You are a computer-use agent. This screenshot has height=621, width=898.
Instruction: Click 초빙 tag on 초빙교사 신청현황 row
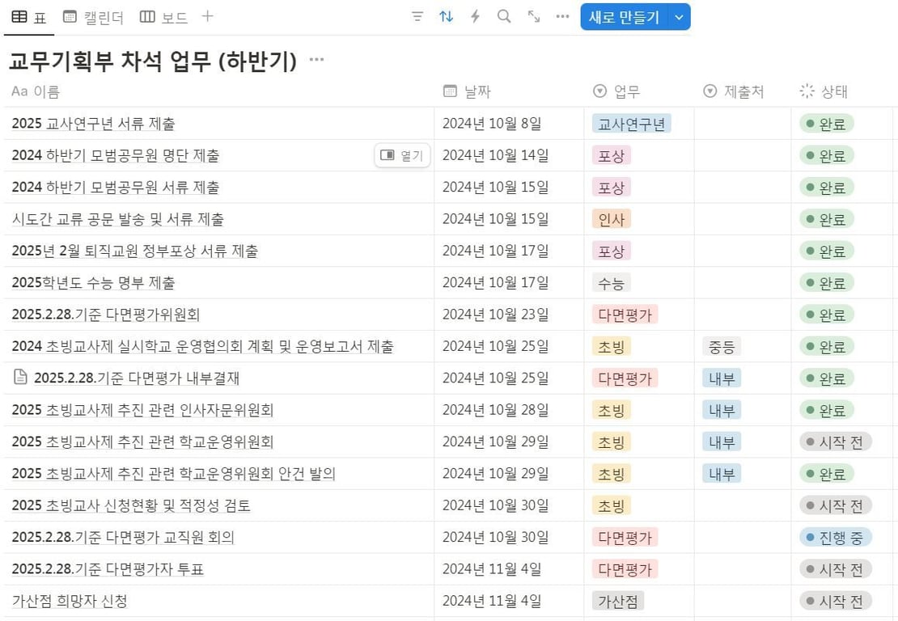pos(611,505)
